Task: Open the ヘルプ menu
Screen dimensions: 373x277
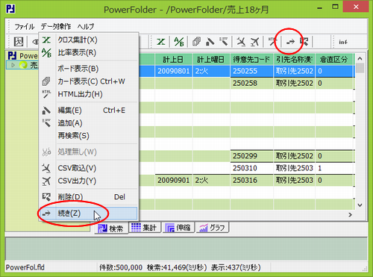Action: click(86, 26)
